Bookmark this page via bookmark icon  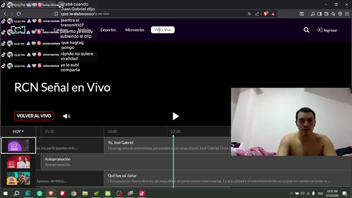pyautogui.click(x=56, y=14)
